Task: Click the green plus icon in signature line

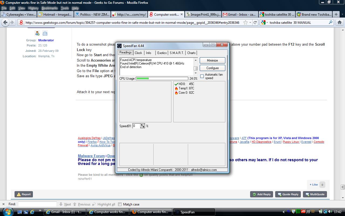Action: coord(141,175)
